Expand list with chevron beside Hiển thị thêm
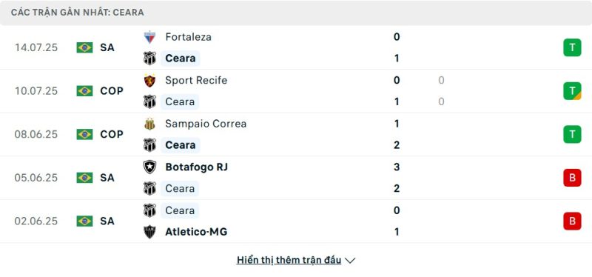Image resolution: width=592 pixels, height=277 pixels. point(350,261)
